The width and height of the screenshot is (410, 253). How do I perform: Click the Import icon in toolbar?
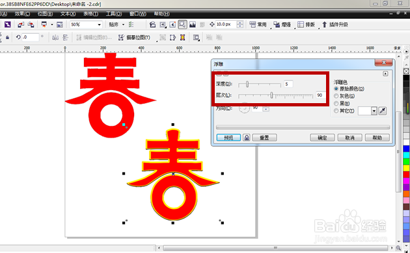pyautogui.click(x=21, y=25)
